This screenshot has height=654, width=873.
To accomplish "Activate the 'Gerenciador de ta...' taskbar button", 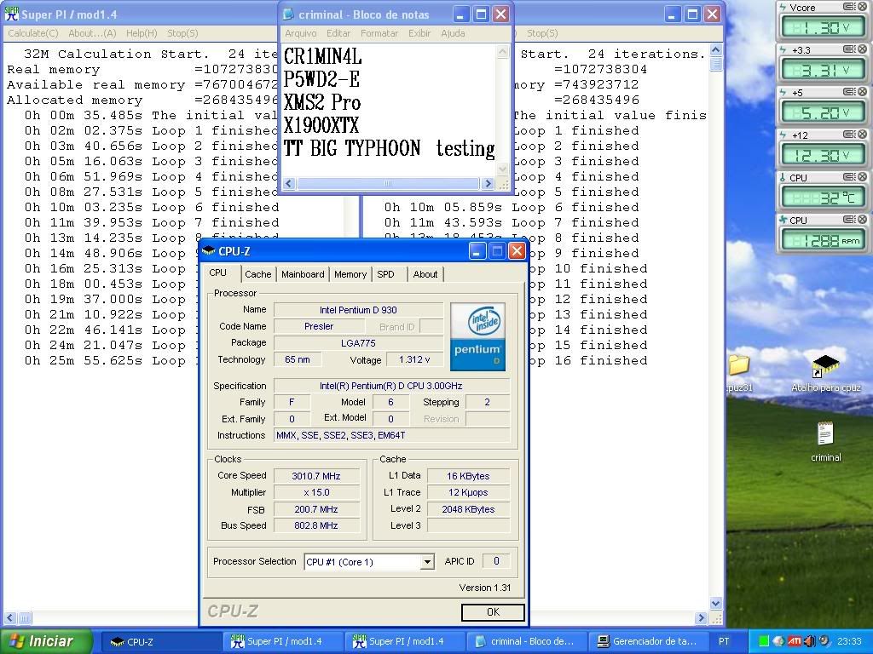I will (648, 642).
